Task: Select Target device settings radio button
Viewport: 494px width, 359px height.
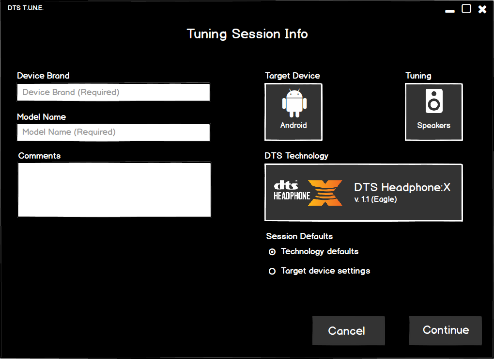Action: [x=272, y=271]
